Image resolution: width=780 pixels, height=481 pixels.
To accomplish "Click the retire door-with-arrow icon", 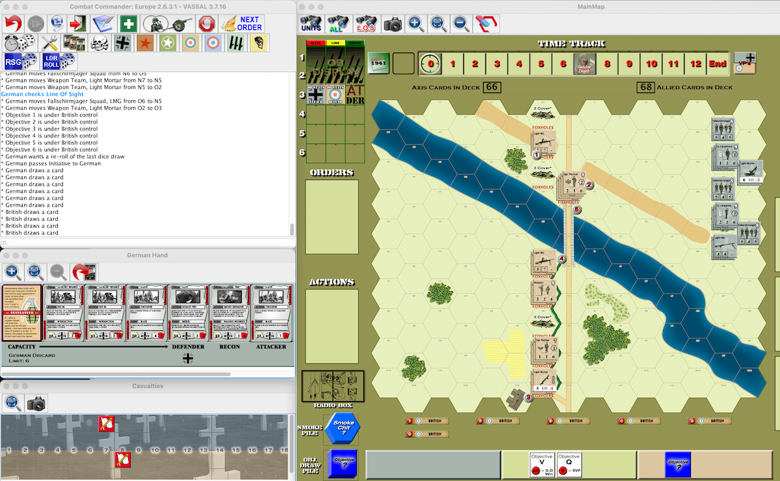I will click(x=77, y=23).
